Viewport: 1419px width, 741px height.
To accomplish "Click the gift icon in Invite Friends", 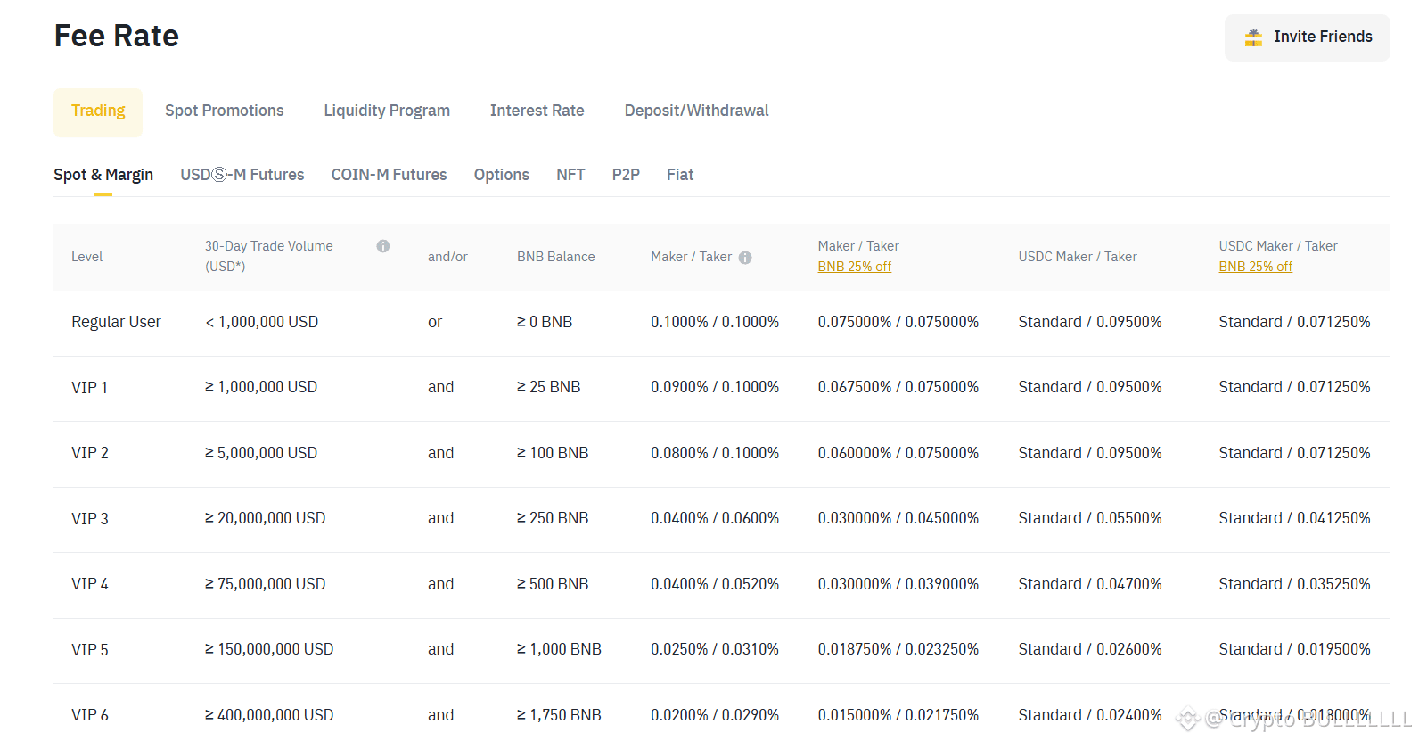I will click(1253, 37).
